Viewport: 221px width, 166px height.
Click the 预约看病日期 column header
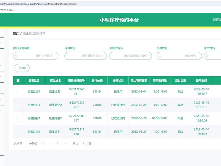pos(139,81)
